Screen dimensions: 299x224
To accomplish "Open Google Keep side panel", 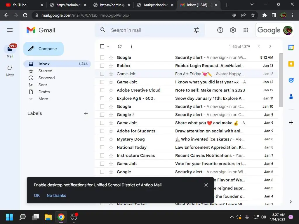I will tap(291, 64).
